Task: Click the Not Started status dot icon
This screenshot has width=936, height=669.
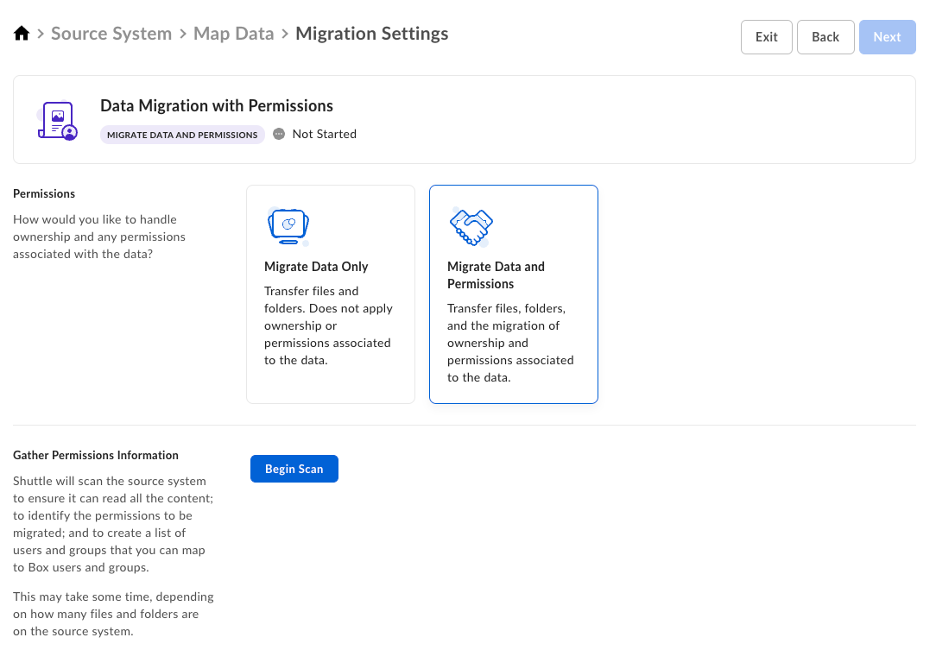Action: [x=279, y=134]
